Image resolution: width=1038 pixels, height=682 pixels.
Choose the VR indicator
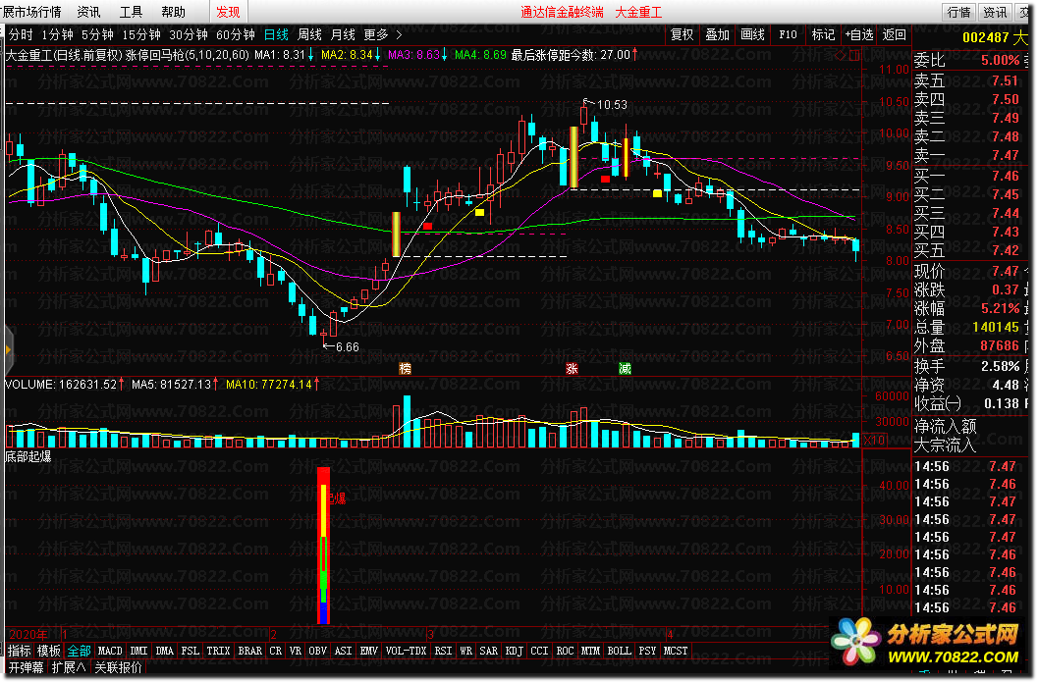(296, 651)
